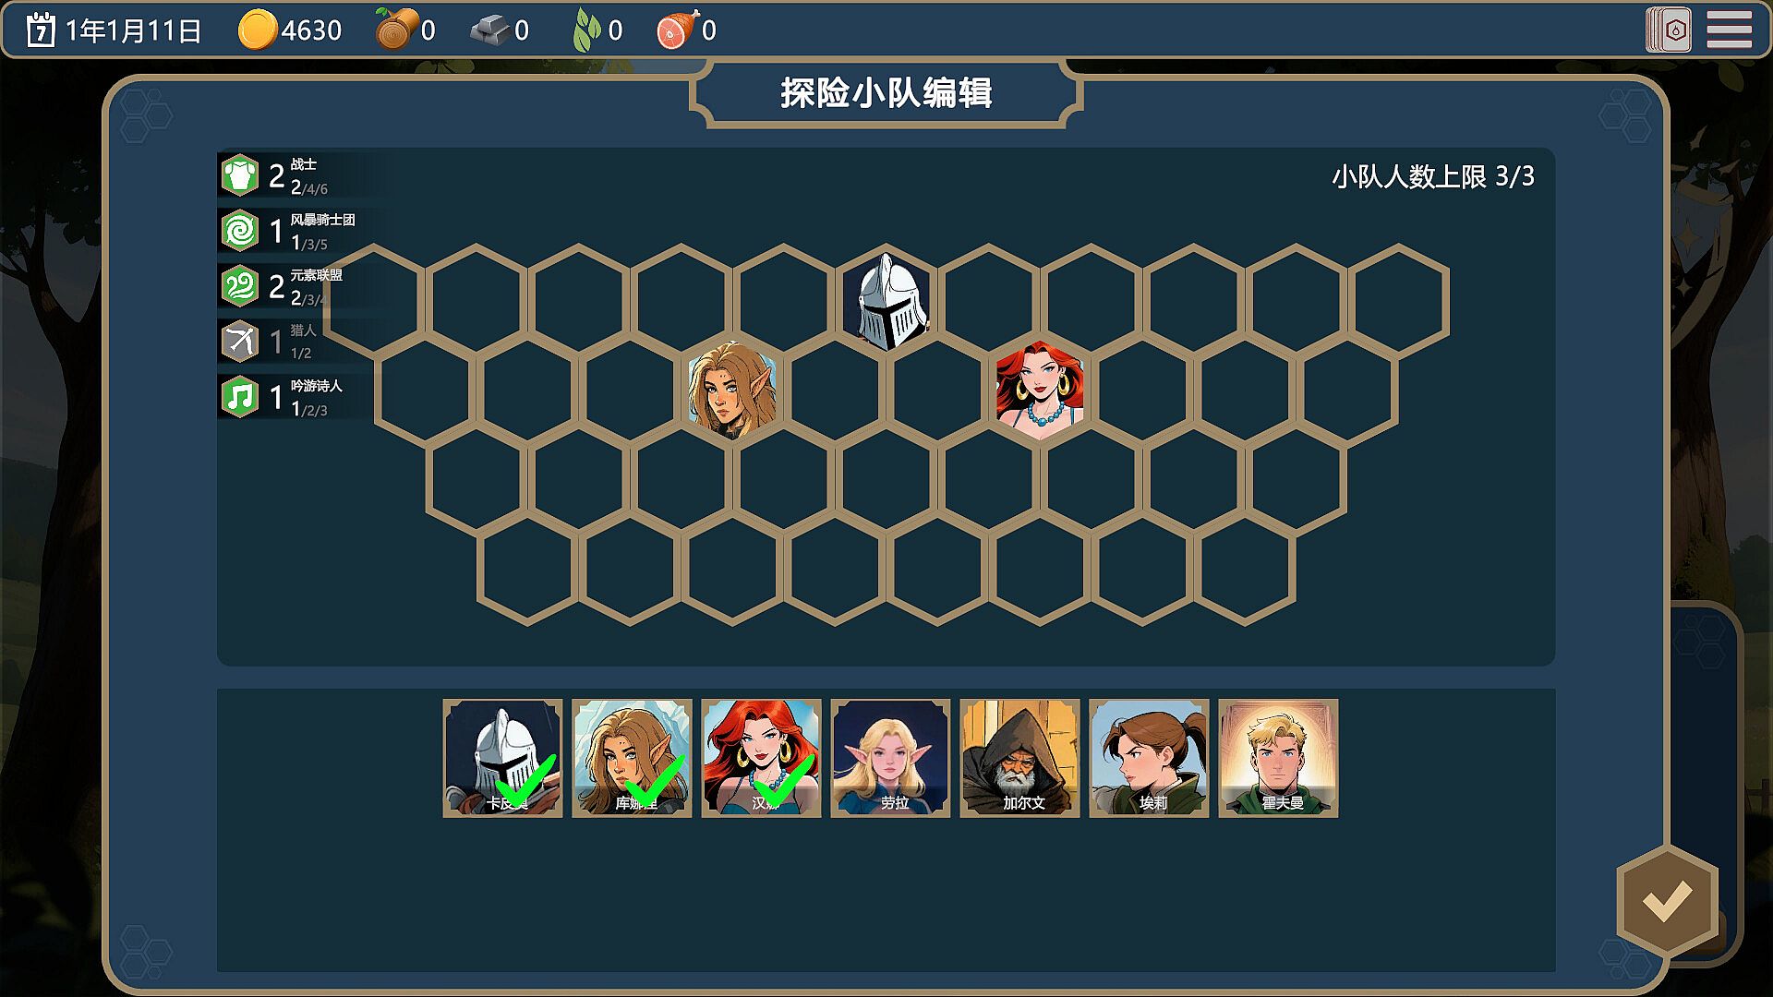Click the calendar date icon
The width and height of the screenshot is (1773, 997).
[x=41, y=30]
